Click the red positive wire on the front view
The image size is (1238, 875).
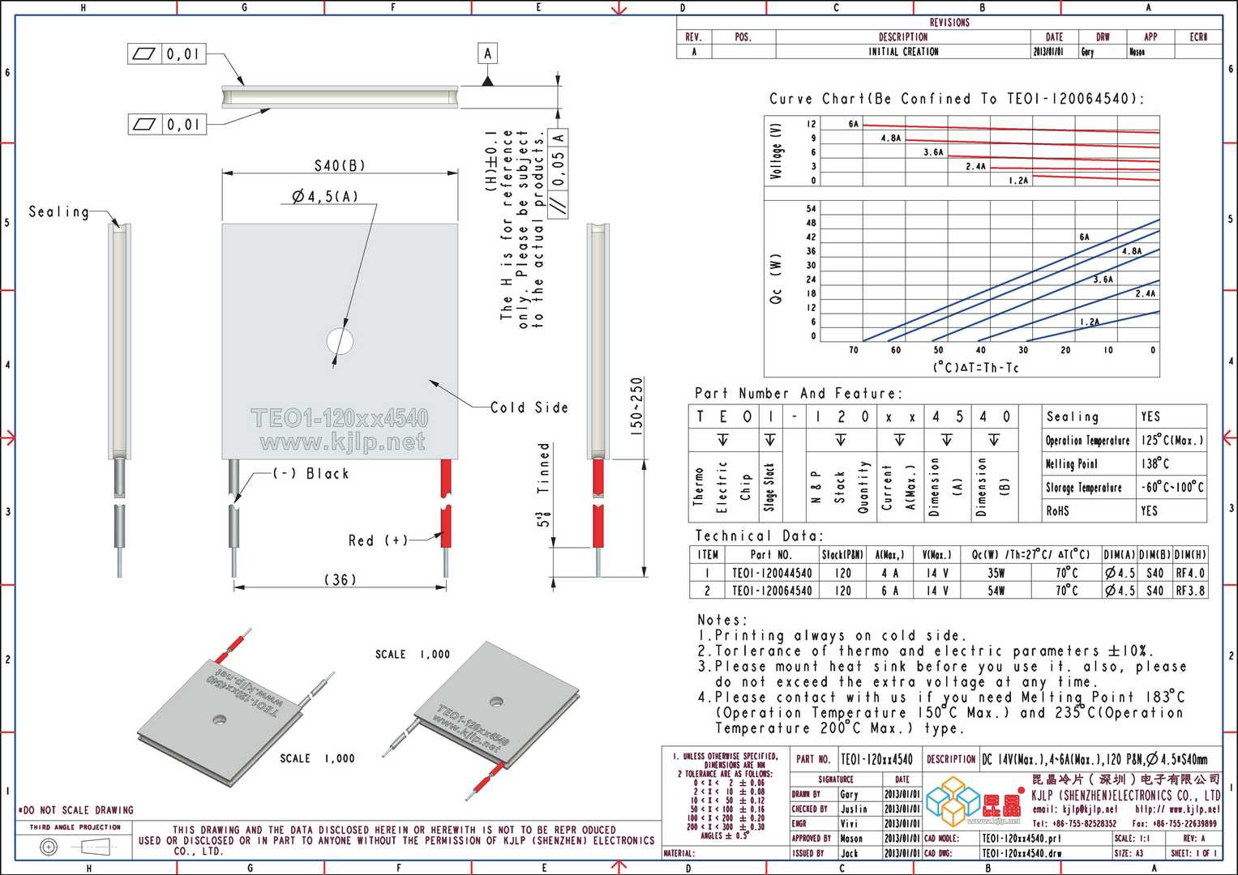445,504
